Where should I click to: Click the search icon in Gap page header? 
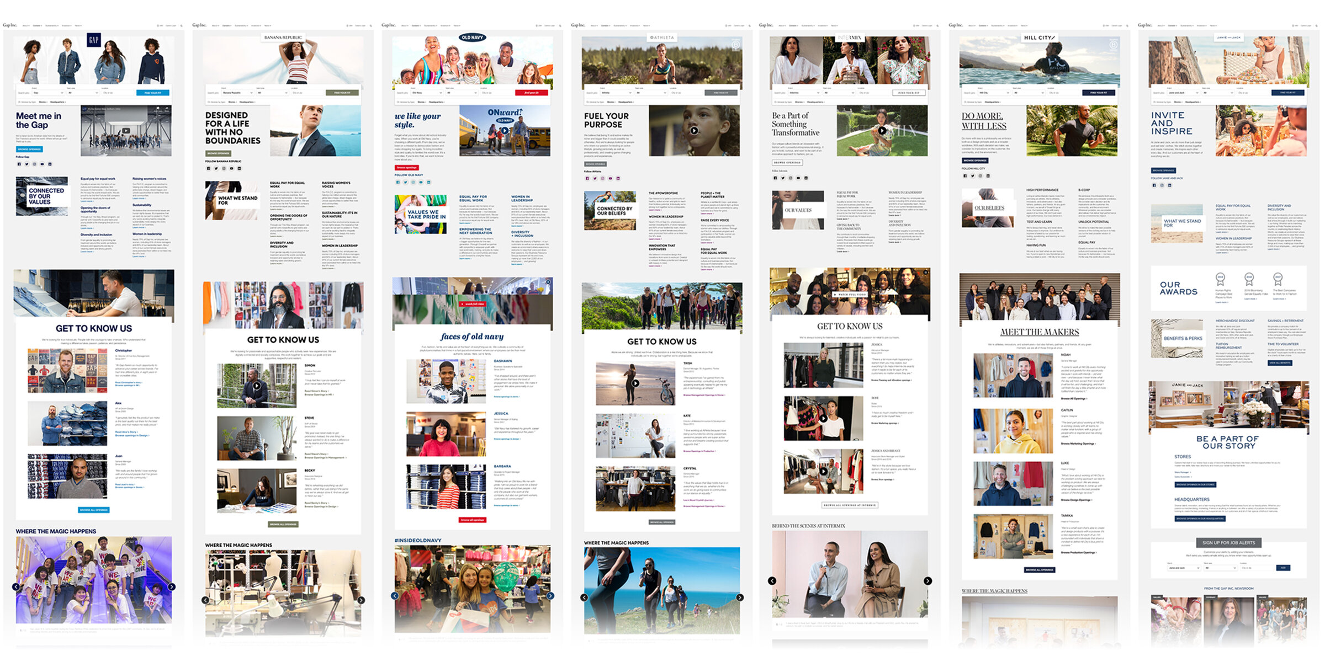point(181,25)
